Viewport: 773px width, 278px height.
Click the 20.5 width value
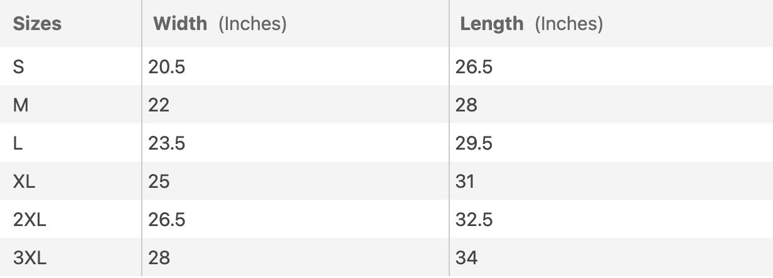(166, 67)
